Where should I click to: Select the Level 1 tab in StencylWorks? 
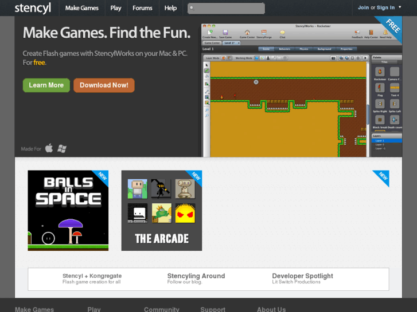(231, 43)
